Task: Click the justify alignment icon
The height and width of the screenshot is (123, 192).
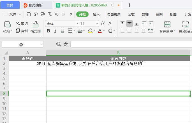Action: pyautogui.click(x=144, y=31)
